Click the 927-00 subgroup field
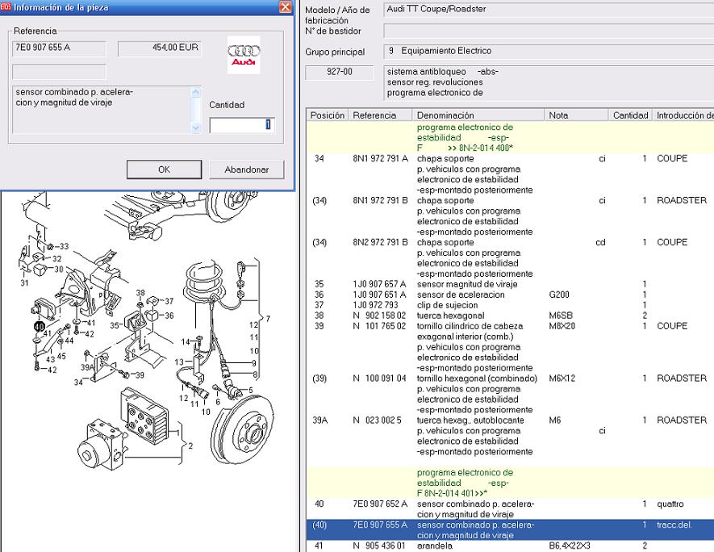 coord(339,72)
